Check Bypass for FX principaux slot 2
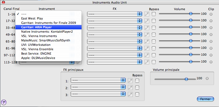The height and width of the screenshot is (107, 219). [x=137, y=87]
